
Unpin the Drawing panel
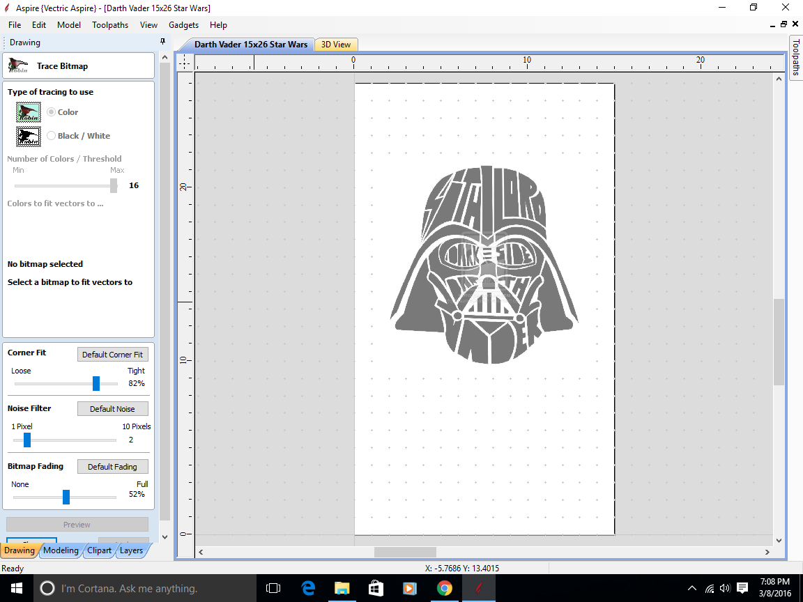(x=162, y=42)
